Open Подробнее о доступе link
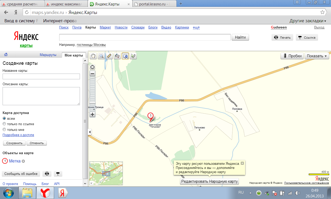The height and width of the screenshot is (199, 331). 18,135
